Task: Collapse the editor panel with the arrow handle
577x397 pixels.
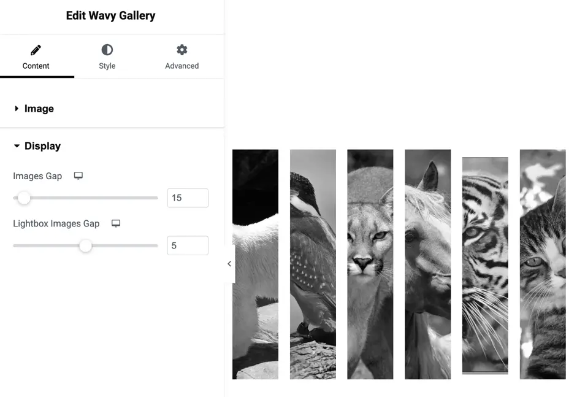Action: pos(229,264)
